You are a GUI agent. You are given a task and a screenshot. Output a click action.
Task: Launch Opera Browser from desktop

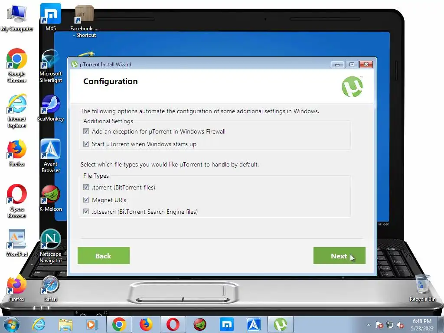[x=17, y=201]
